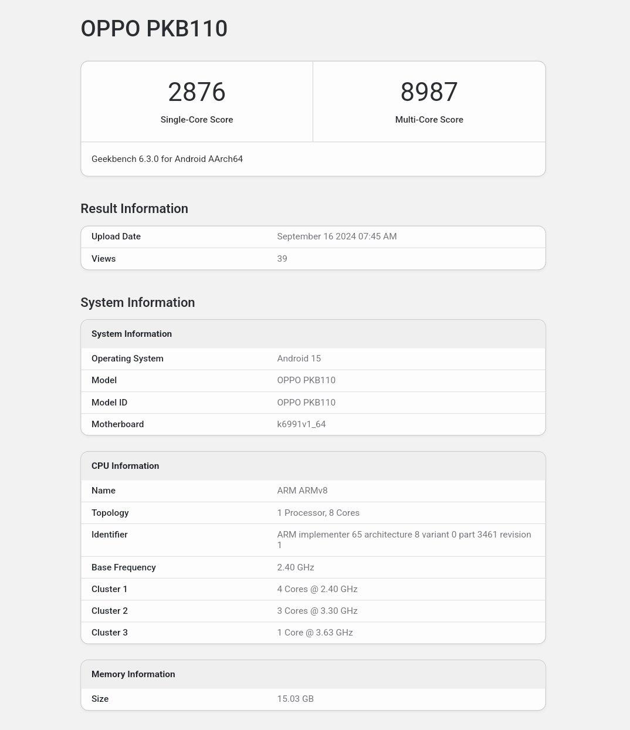The height and width of the screenshot is (730, 630).
Task: Select the OPPO PKB110 value in Model row
Action: coord(306,380)
